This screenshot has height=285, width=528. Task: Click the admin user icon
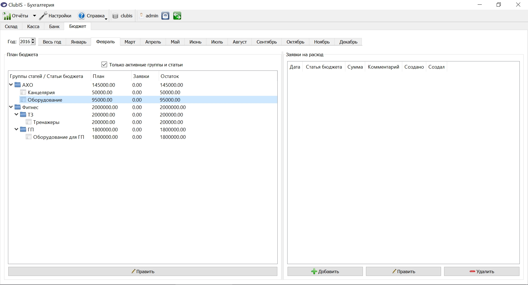141,16
